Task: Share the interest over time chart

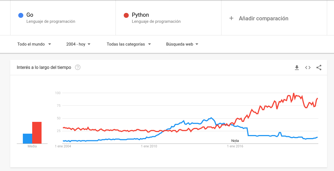Action: (319, 68)
